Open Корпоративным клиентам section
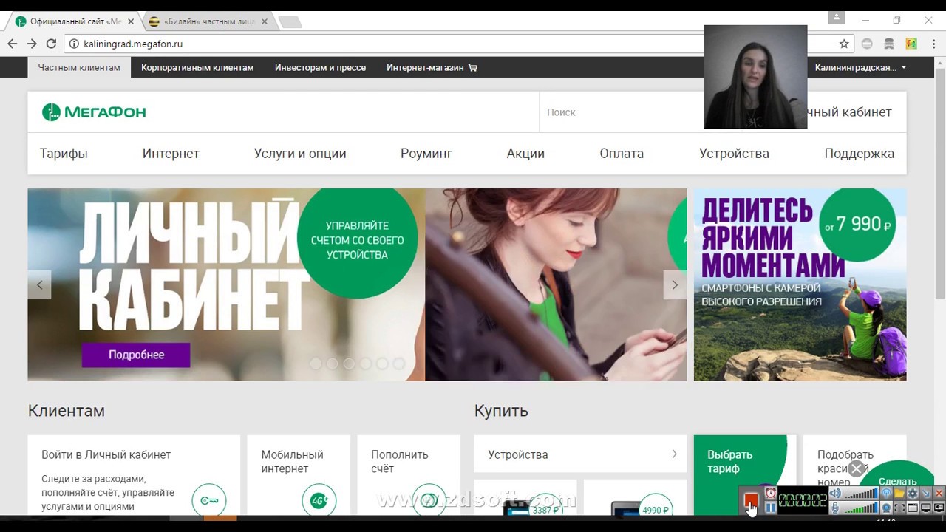 coord(197,67)
